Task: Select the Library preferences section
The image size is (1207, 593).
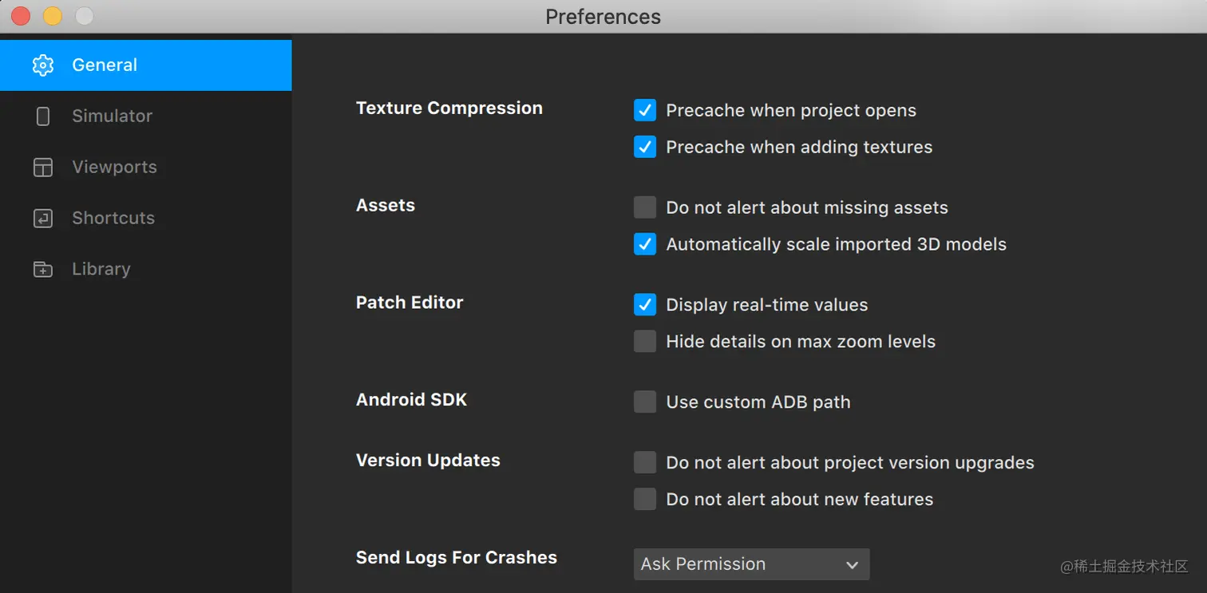Action: coord(101,270)
